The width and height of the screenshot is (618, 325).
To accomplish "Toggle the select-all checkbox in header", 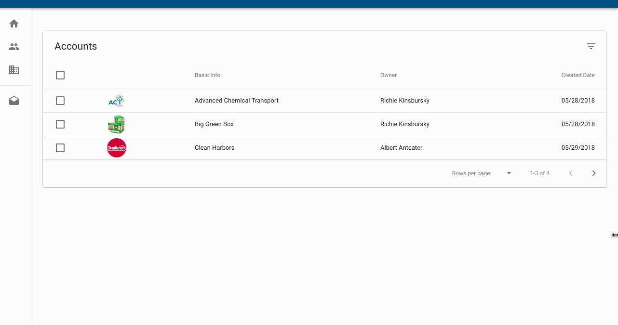I will (x=60, y=75).
